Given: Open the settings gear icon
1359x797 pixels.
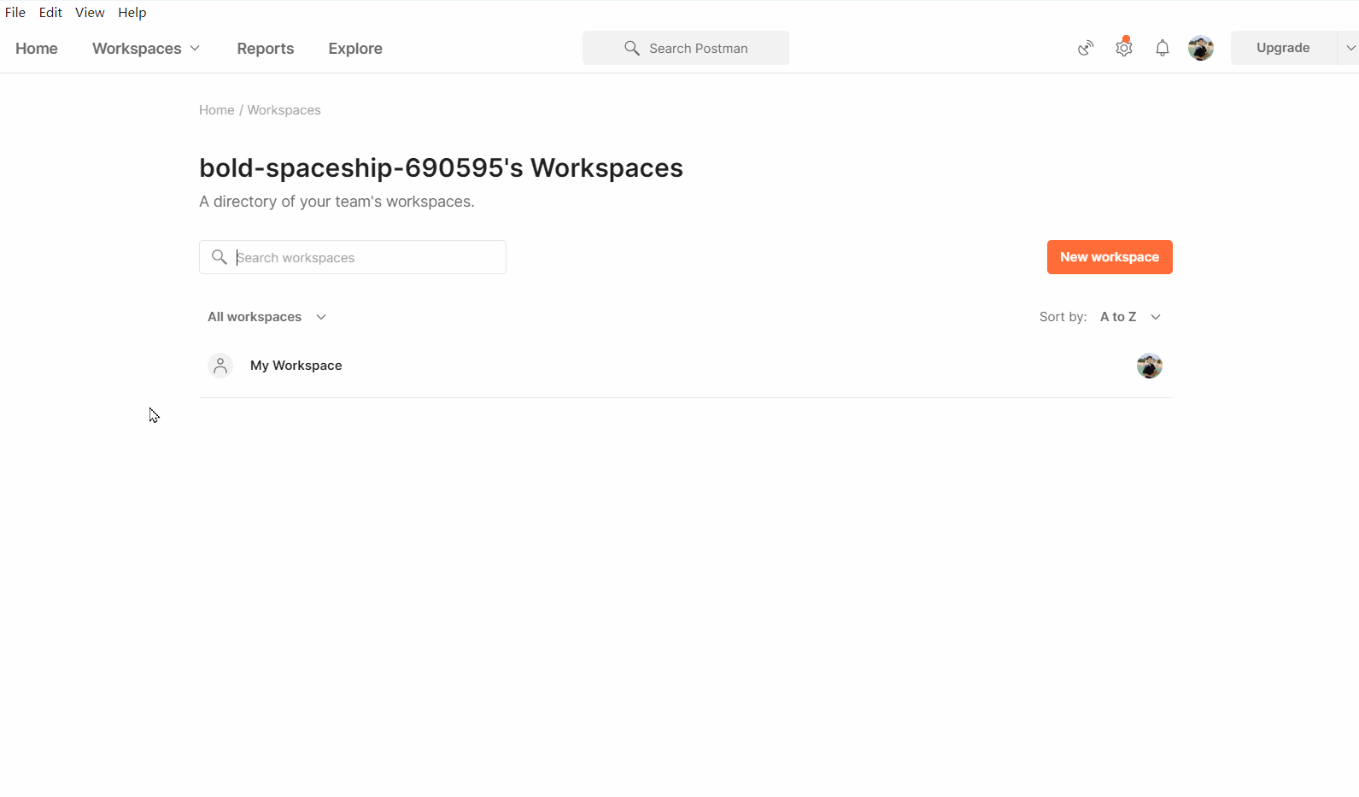Looking at the screenshot, I should click(x=1124, y=48).
